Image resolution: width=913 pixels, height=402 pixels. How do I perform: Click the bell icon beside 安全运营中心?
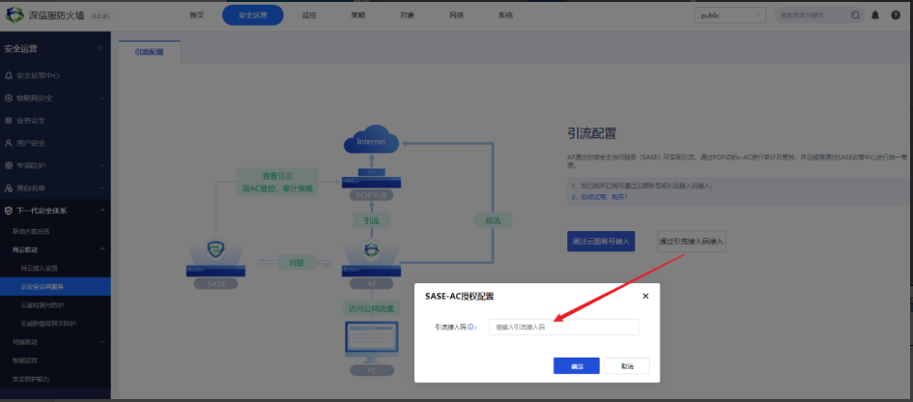coord(8,75)
